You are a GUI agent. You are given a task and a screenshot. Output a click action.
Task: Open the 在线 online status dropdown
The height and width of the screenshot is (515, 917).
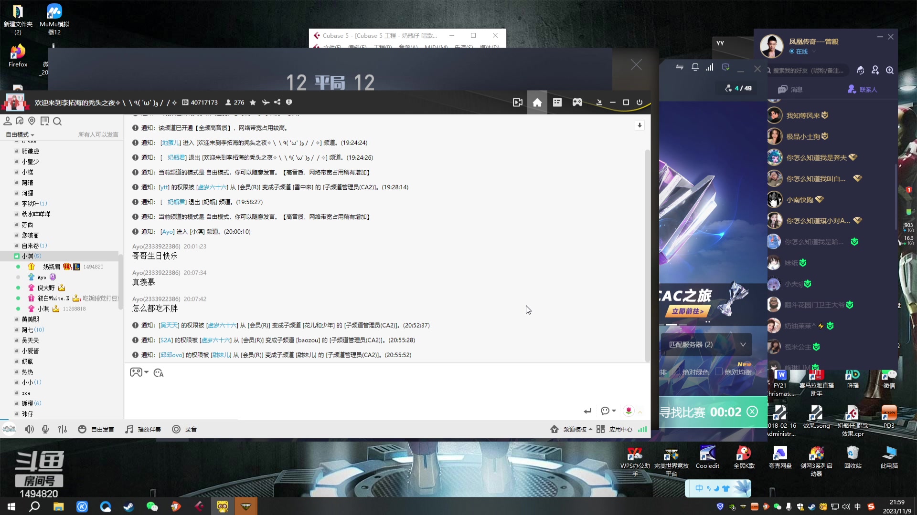pos(802,51)
